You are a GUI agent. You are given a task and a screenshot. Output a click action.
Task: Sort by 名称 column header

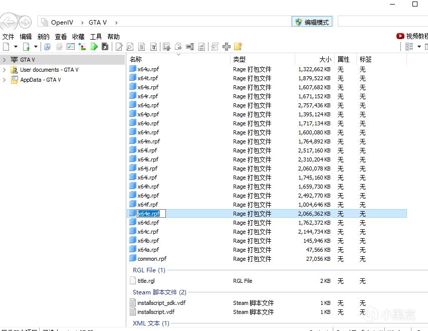[x=178, y=59]
